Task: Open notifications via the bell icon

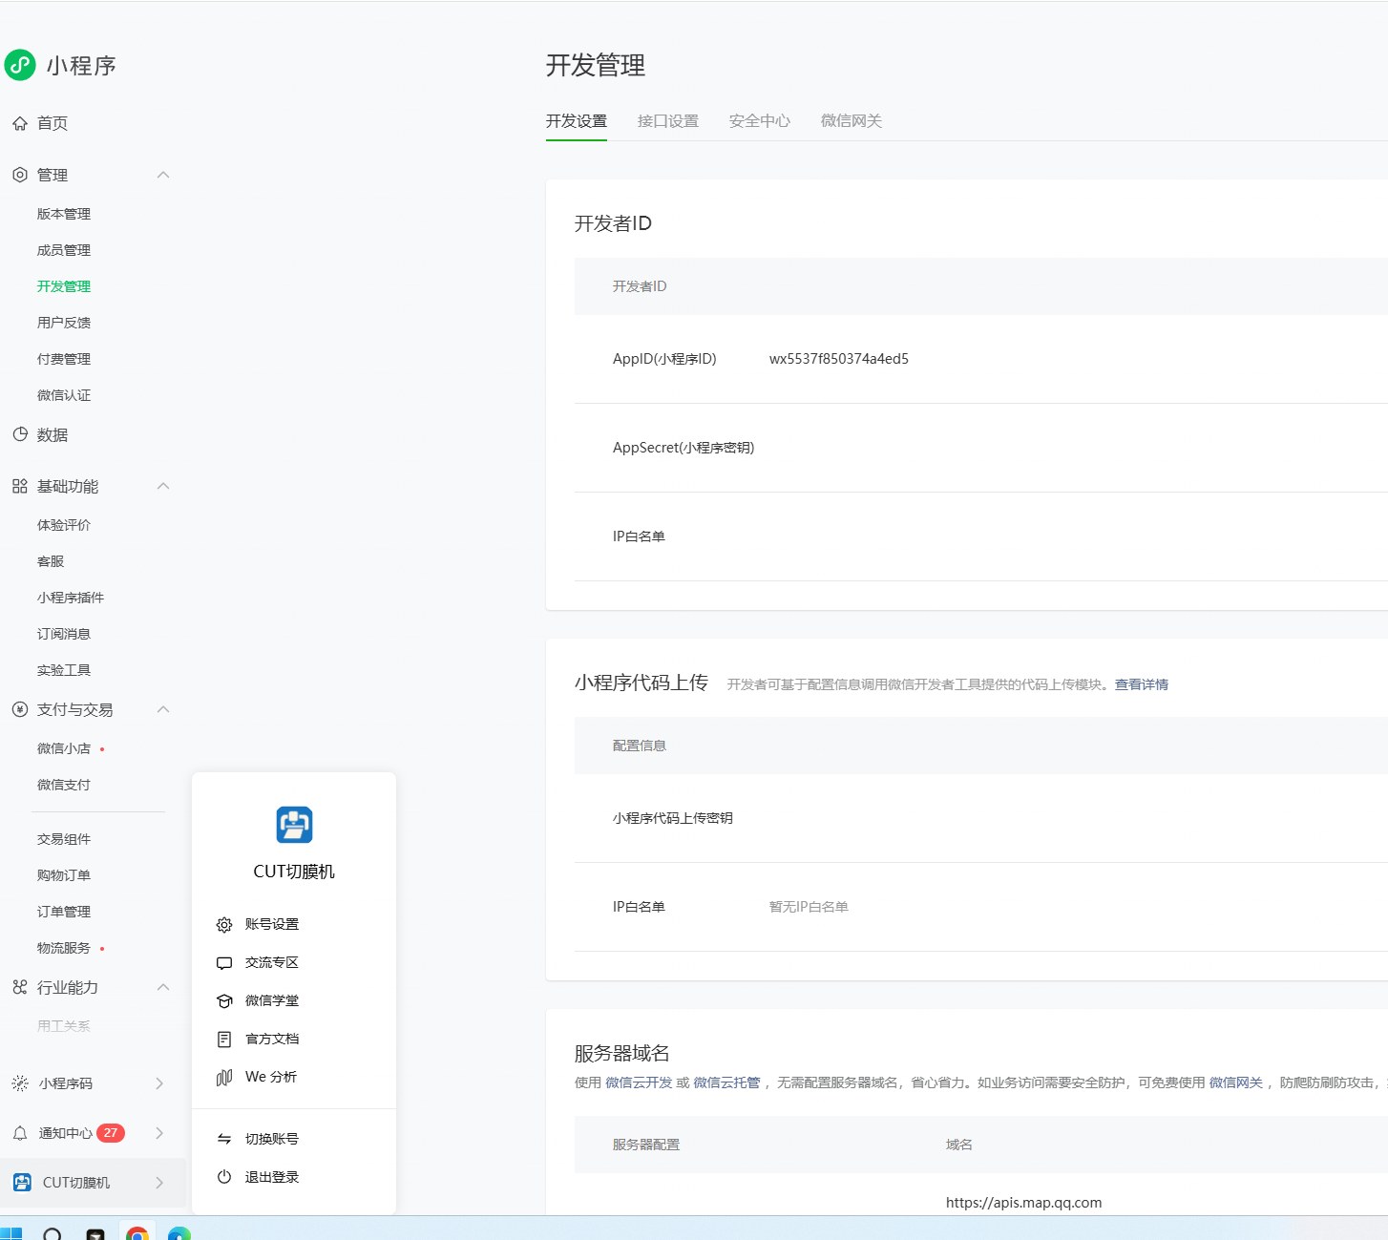Action: tap(20, 1133)
